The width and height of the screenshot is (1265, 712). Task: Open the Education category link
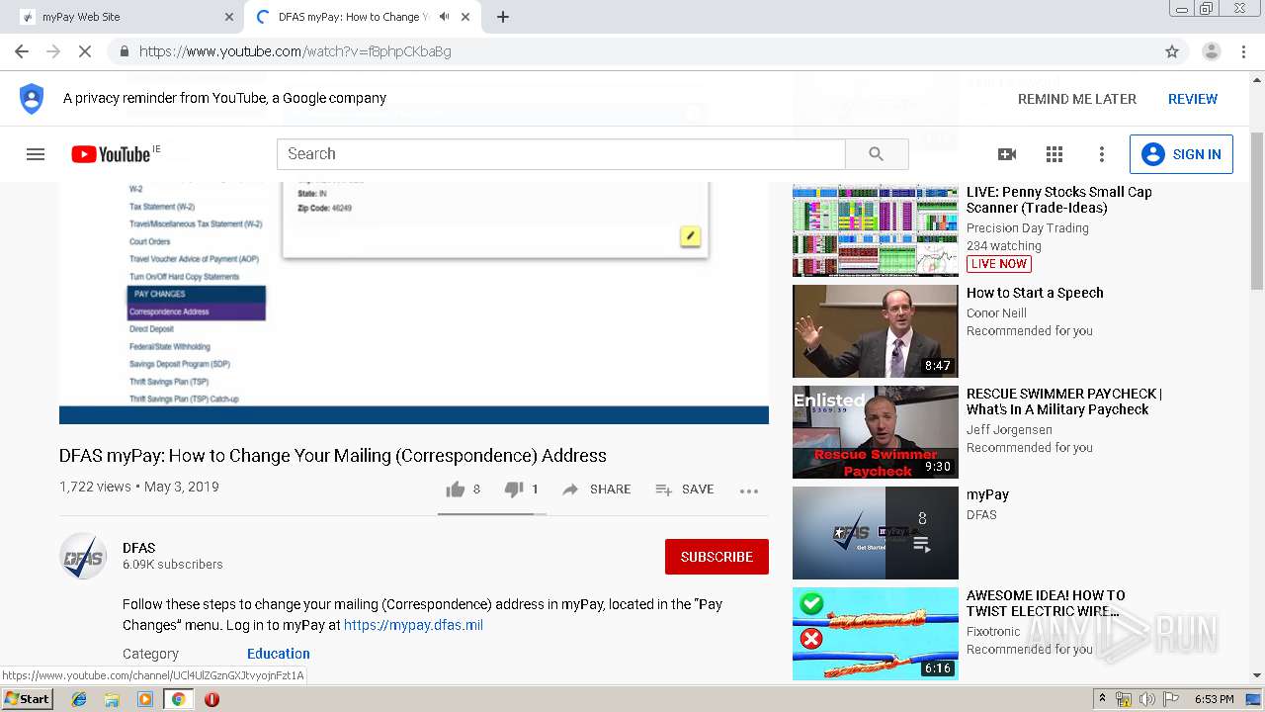coord(279,654)
